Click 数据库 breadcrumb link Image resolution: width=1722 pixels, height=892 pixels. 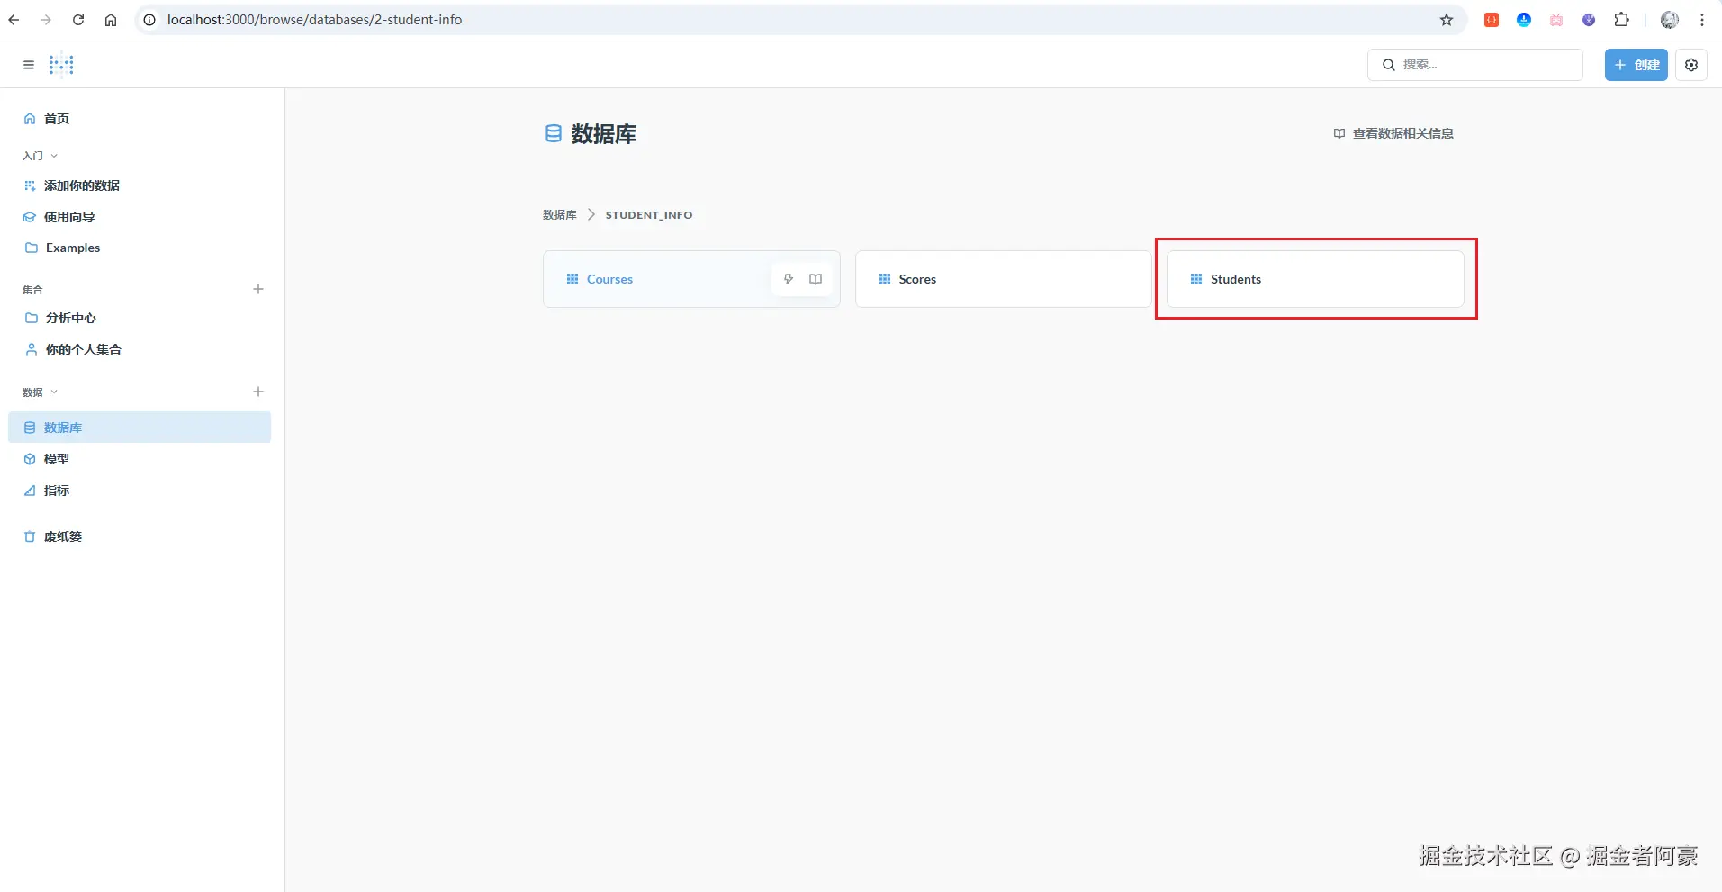[559, 215]
